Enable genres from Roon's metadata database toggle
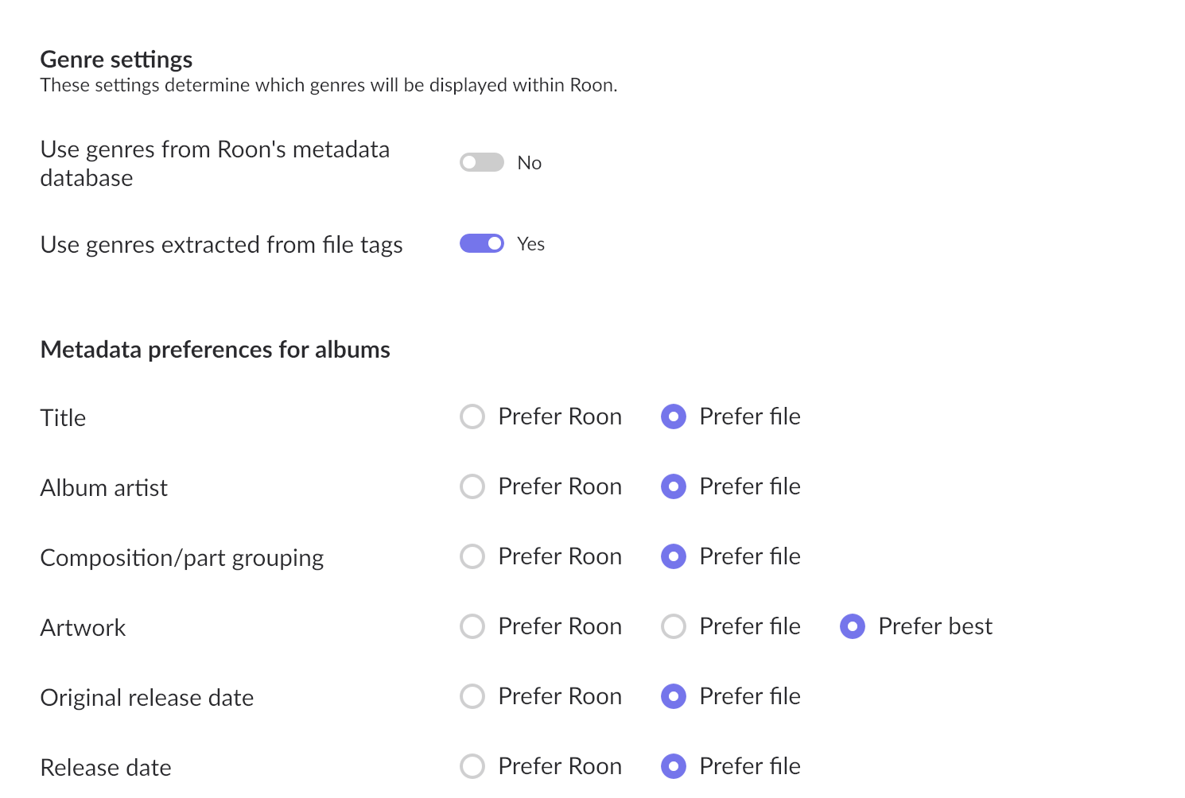 coord(482,162)
